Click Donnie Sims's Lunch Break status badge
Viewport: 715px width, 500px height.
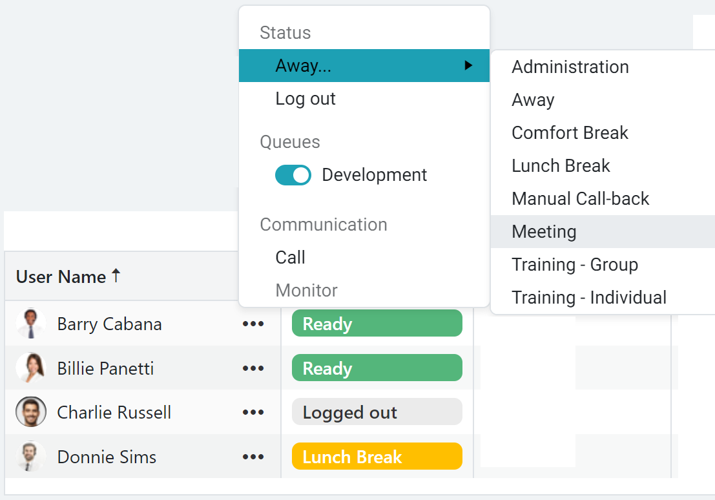377,457
